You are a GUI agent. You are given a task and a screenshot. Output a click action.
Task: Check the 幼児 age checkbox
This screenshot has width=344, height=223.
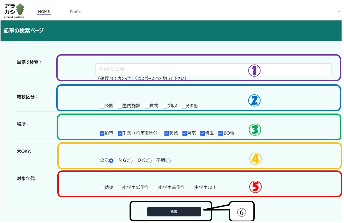[102, 188]
